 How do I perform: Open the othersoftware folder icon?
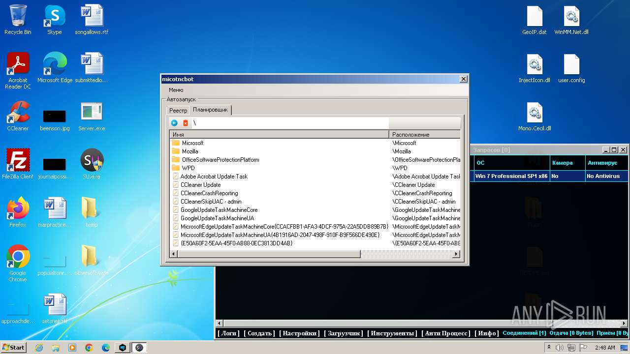[x=92, y=261]
